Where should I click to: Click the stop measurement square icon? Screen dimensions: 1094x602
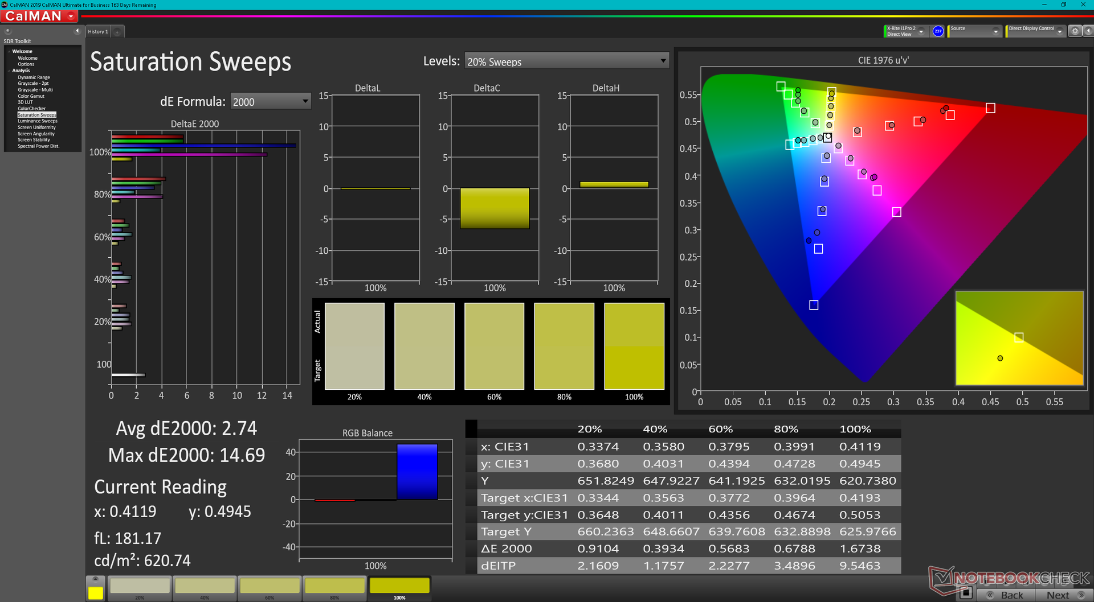(965, 593)
